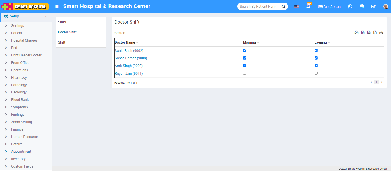Enable Evening shift for Reyan Jain
This screenshot has width=391, height=171.
click(316, 73)
